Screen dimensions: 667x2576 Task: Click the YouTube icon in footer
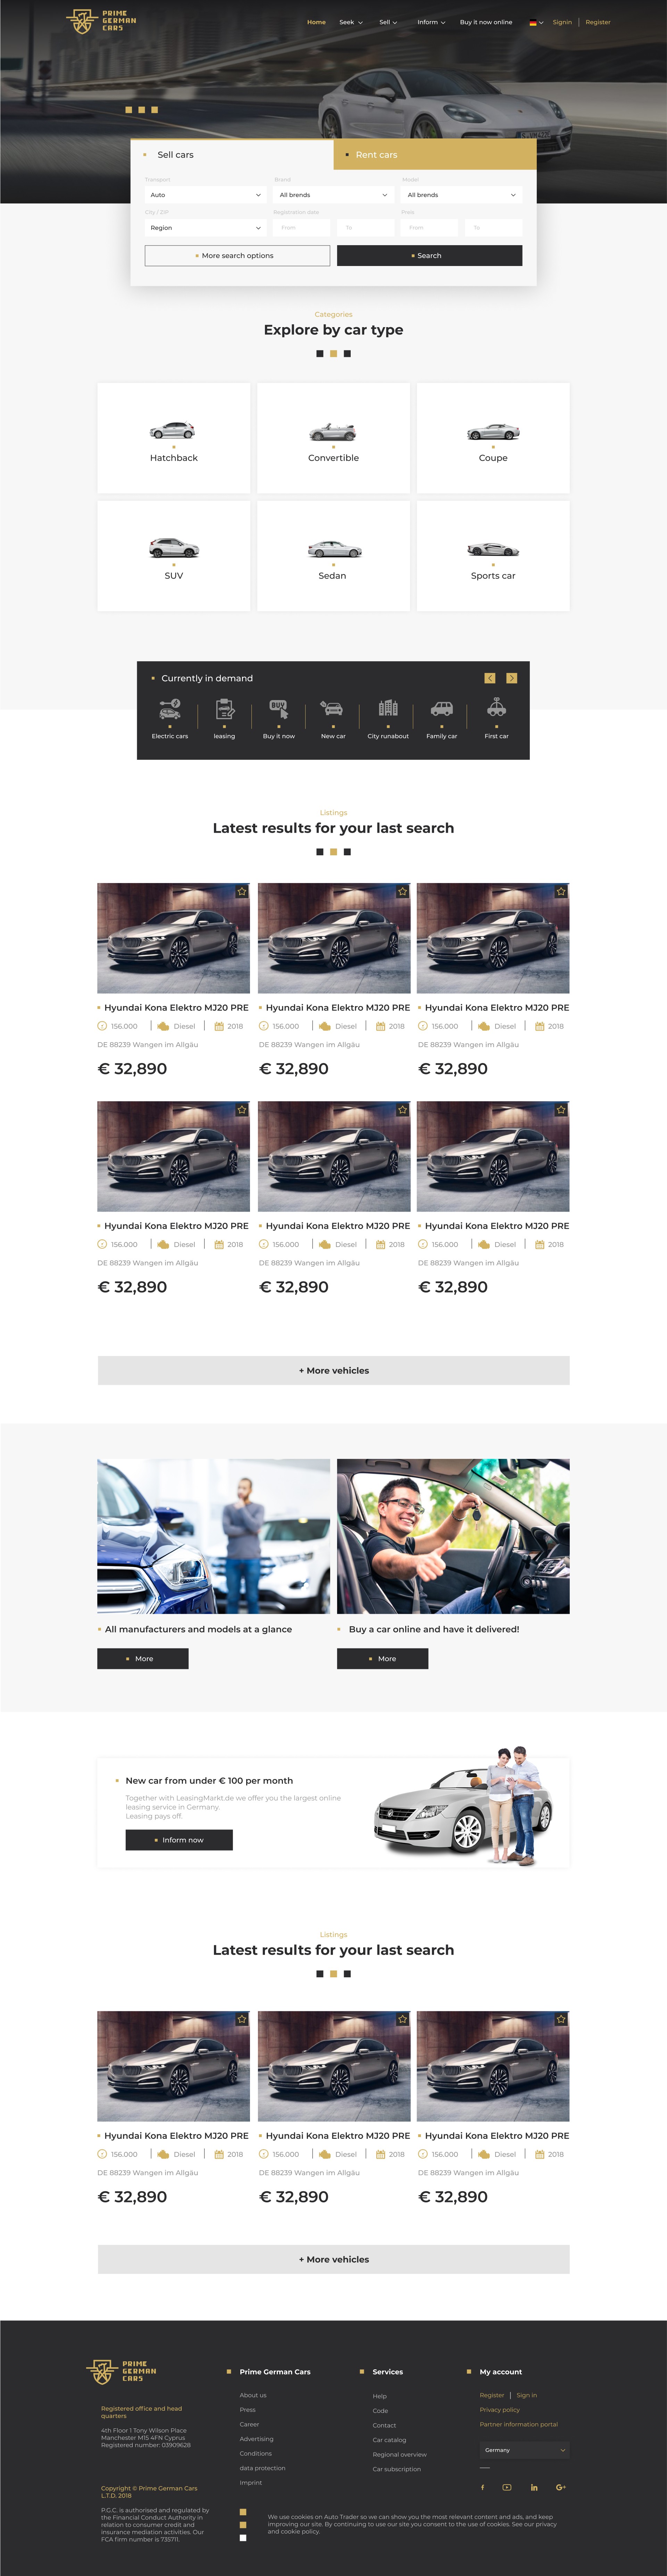(x=507, y=2487)
